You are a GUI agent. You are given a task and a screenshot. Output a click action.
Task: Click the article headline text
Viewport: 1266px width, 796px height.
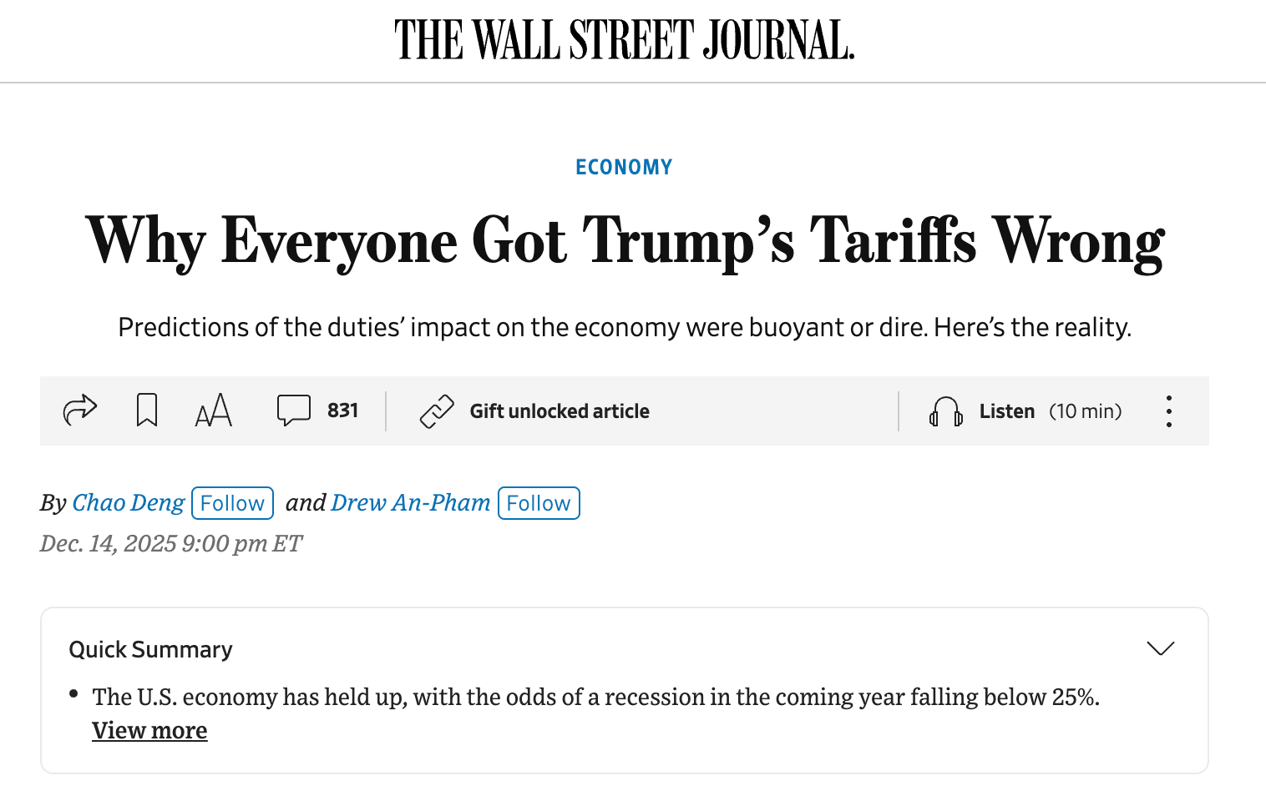click(x=625, y=241)
